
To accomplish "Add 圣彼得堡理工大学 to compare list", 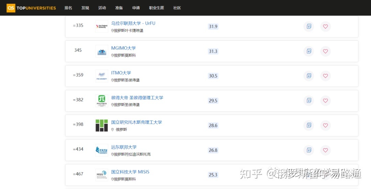I will (309, 101).
